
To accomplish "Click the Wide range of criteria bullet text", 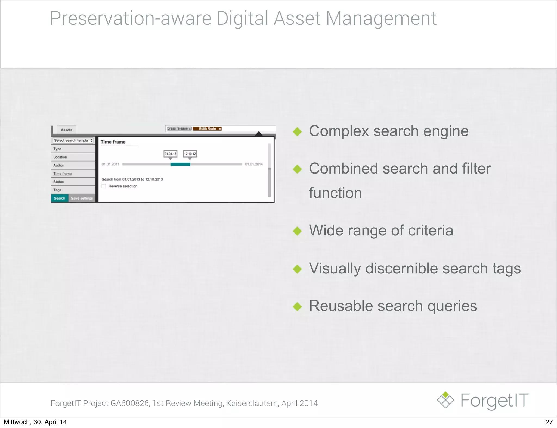I will click(x=381, y=231).
